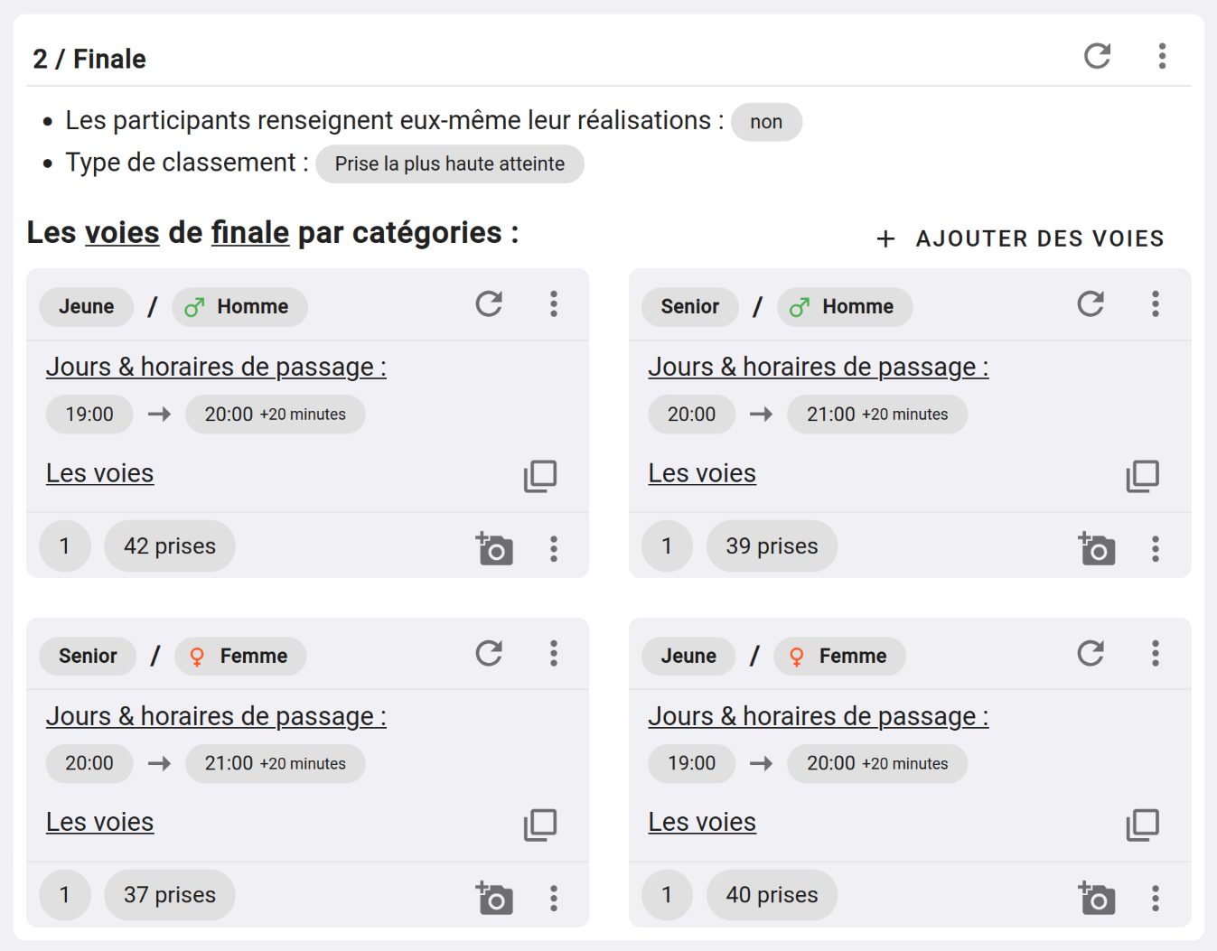The image size is (1217, 951).
Task: Click the Prise la plus haute atteinte chip
Action: click(449, 164)
